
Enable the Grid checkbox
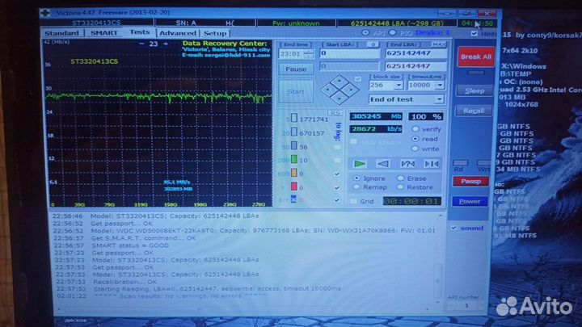(352, 201)
